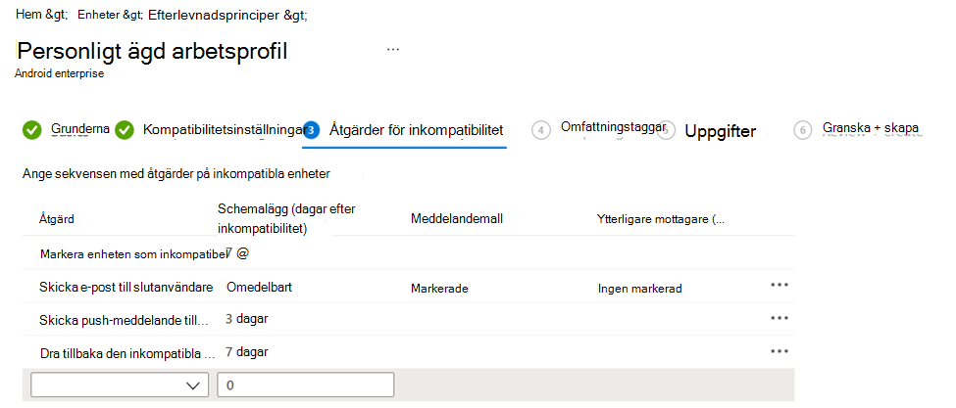The image size is (956, 408).
Task: Select the Skicka e-post till slutanvändare action
Action: 126,287
